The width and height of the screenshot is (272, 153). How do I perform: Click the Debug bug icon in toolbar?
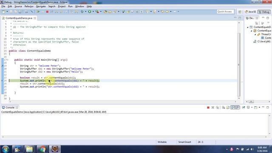point(82,11)
